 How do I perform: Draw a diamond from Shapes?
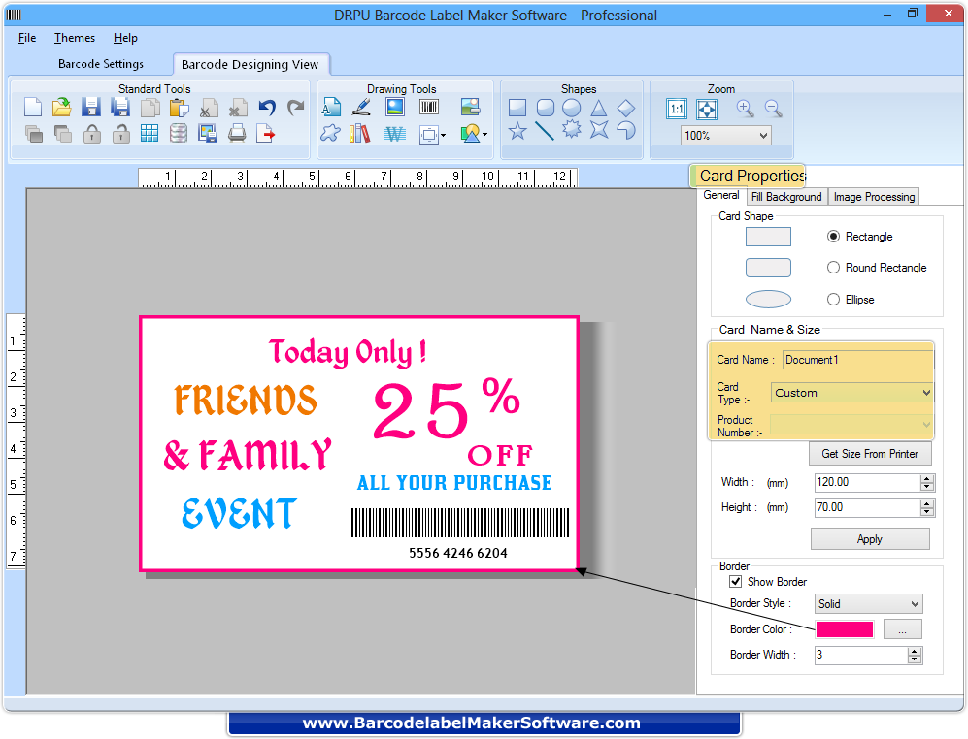pyautogui.click(x=626, y=109)
